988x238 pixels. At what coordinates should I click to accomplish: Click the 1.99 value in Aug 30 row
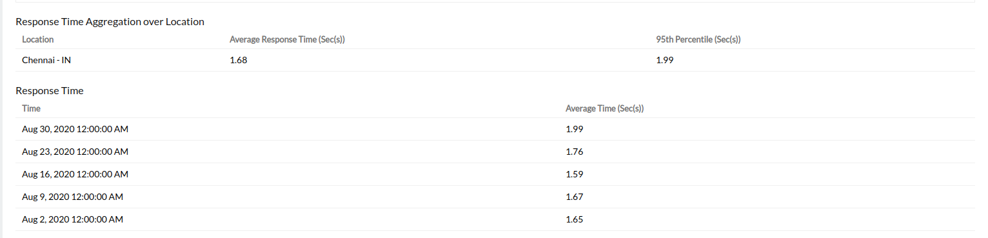point(575,130)
